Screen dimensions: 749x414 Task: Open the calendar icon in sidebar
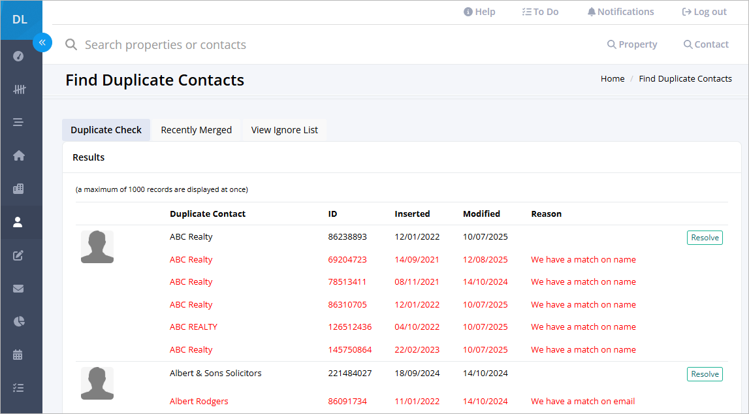pos(18,355)
